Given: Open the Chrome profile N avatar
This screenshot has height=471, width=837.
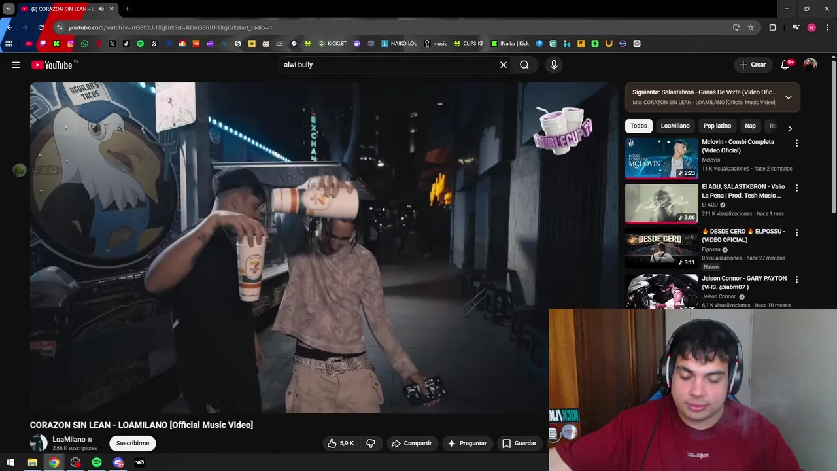Looking at the screenshot, I should pyautogui.click(x=811, y=27).
